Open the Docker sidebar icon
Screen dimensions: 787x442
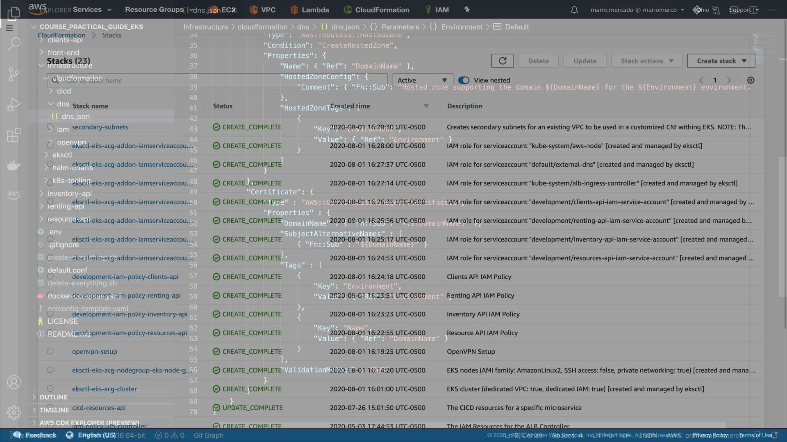click(x=14, y=165)
